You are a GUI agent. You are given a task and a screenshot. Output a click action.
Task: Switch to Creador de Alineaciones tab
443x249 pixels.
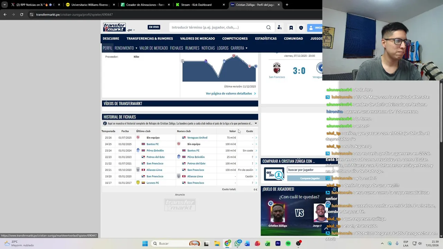point(145,5)
